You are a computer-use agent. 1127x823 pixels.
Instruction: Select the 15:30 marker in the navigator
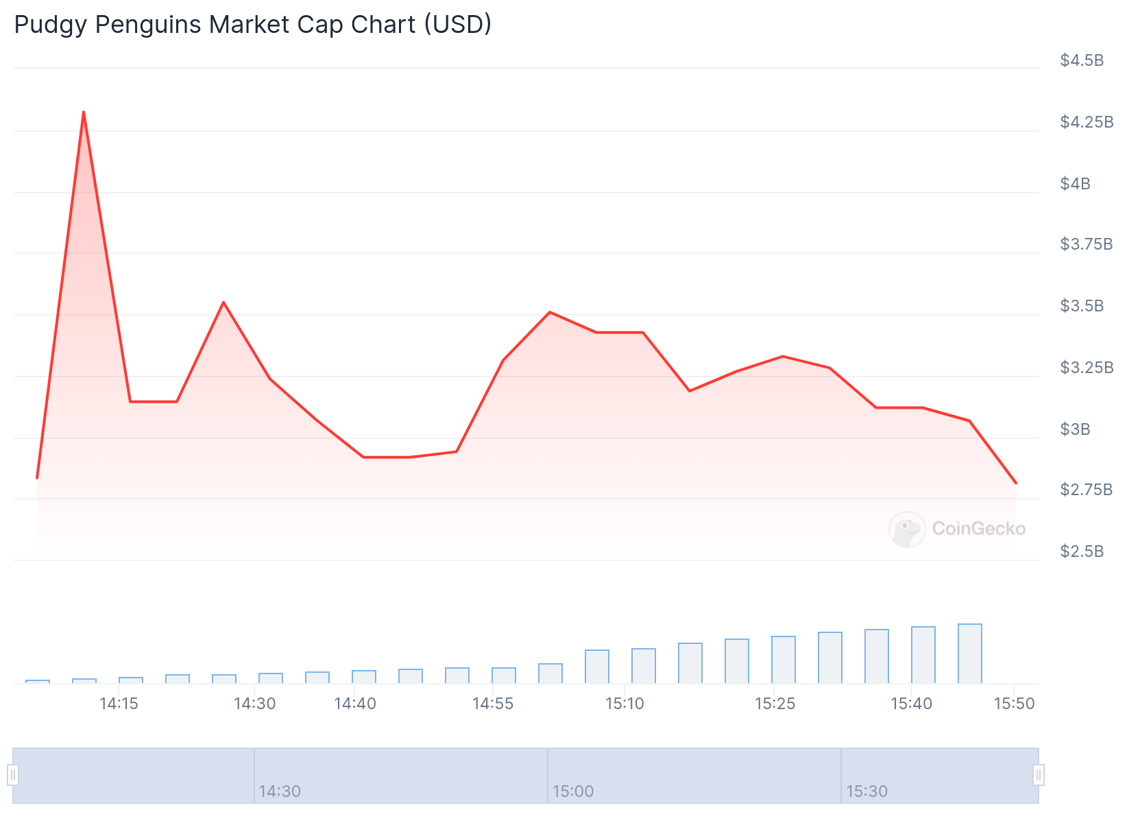867,791
